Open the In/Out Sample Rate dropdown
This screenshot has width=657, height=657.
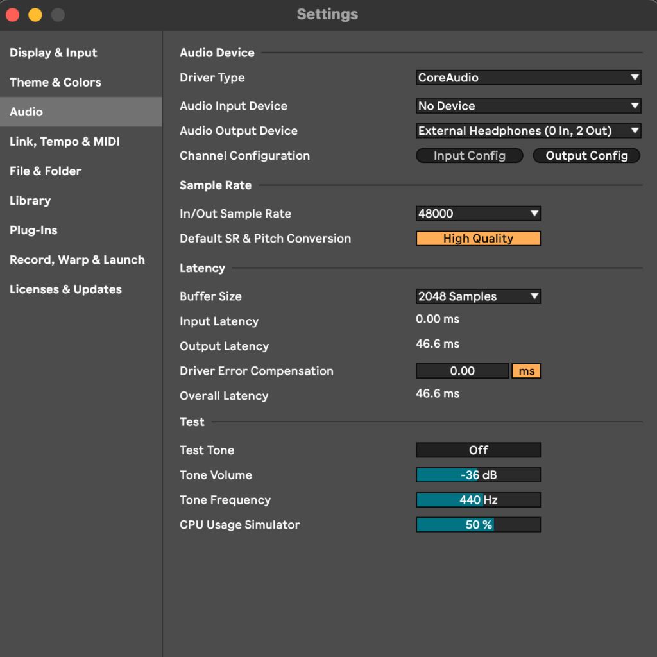(477, 213)
